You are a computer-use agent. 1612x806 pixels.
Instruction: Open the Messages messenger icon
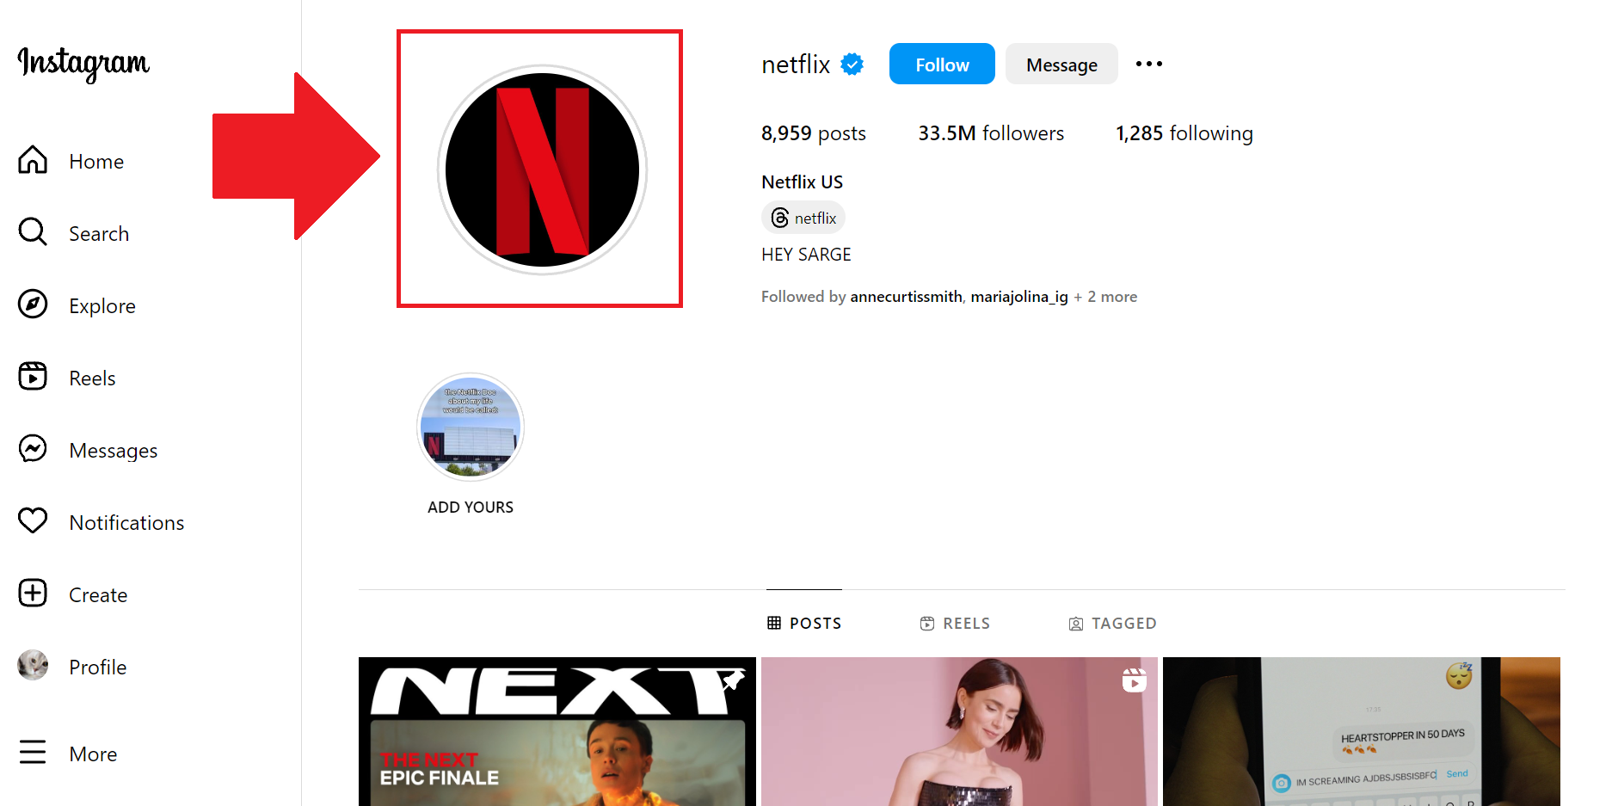33,449
